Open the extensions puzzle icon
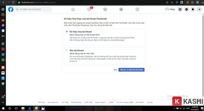Viewport: 204px width, 111px height. (x=193, y=2)
